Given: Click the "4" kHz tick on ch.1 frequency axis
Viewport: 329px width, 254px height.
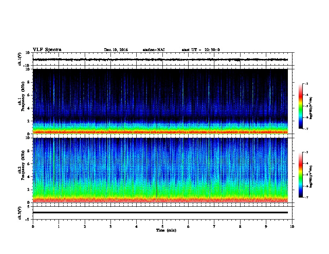Looking at the screenshot, I should click(x=29, y=108).
